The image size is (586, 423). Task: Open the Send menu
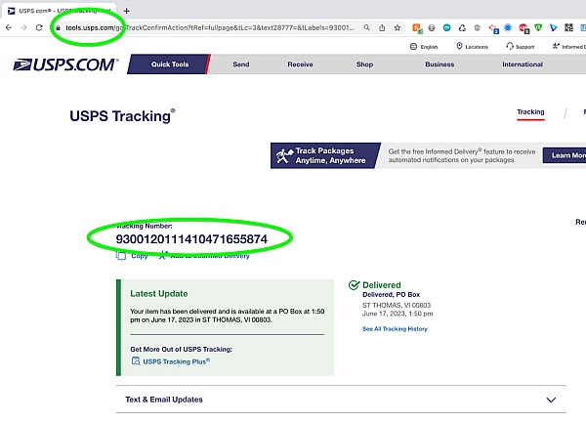point(240,64)
